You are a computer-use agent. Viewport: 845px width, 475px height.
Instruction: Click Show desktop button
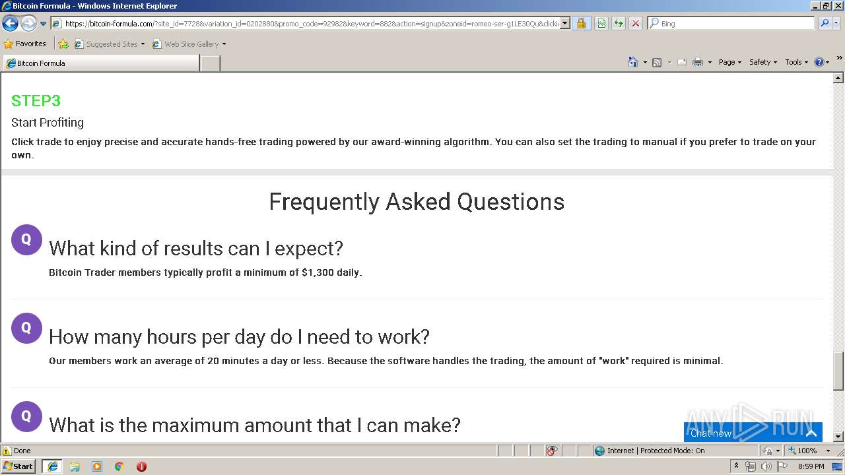point(838,466)
